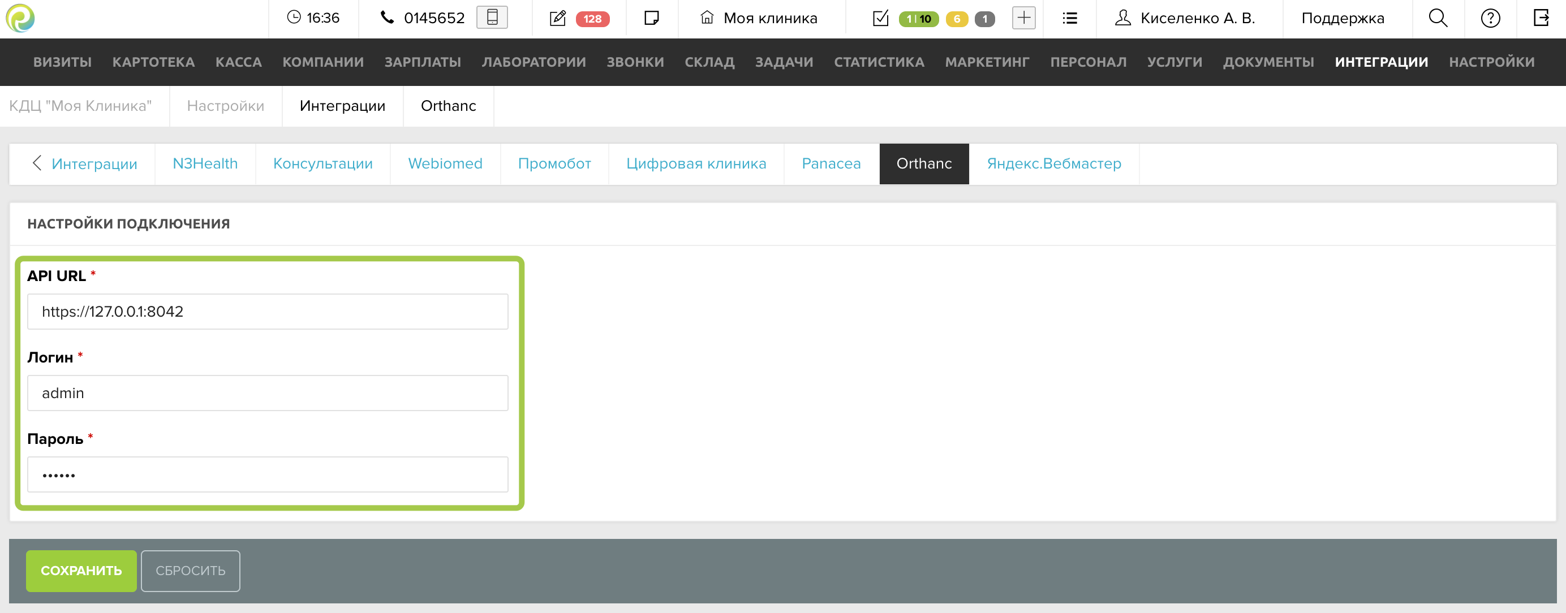1566x613 pixels.
Task: Open the ЗВОНКИ menu
Action: [x=635, y=62]
